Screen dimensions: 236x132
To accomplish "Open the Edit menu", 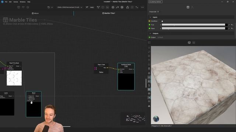I will 10,2.
